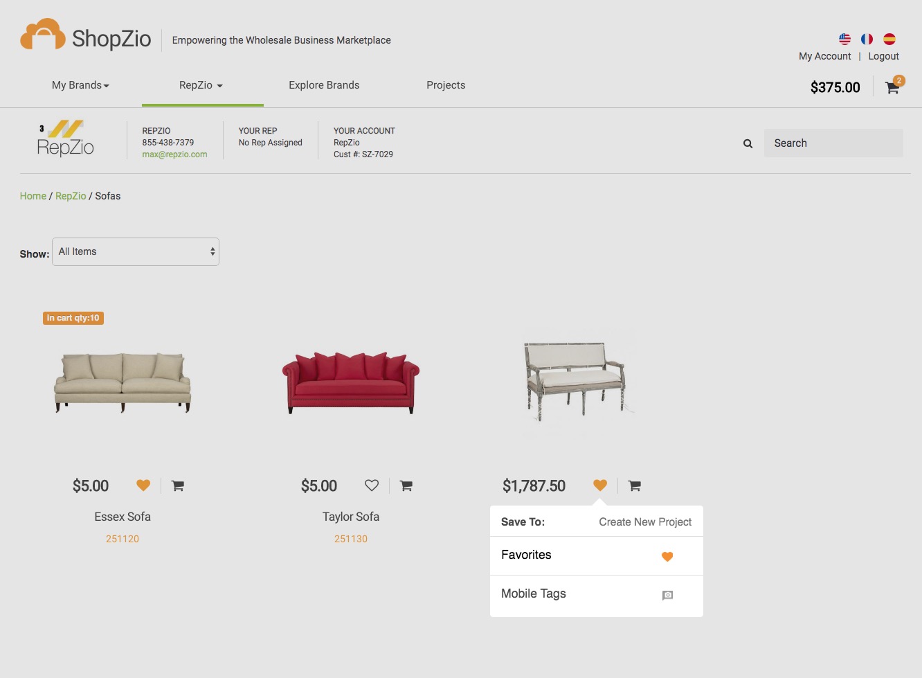The image size is (922, 678).
Task: Click the search magnifier icon
Action: click(x=748, y=143)
